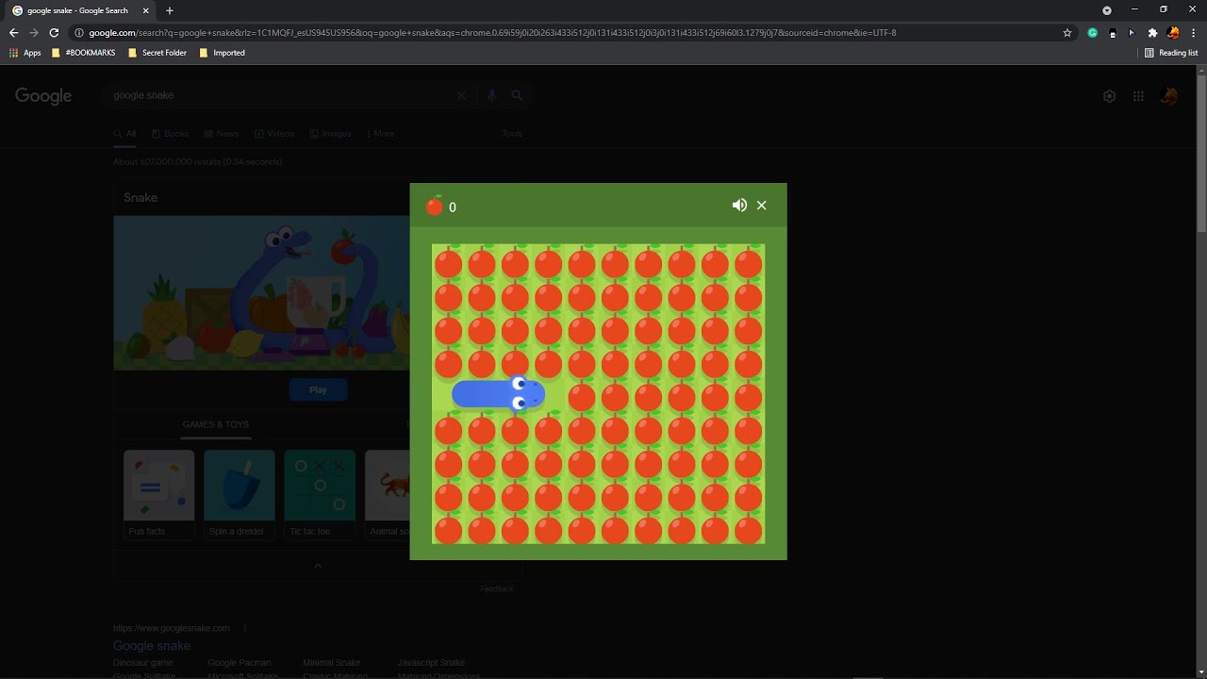Click the blue snake's head

(527, 394)
